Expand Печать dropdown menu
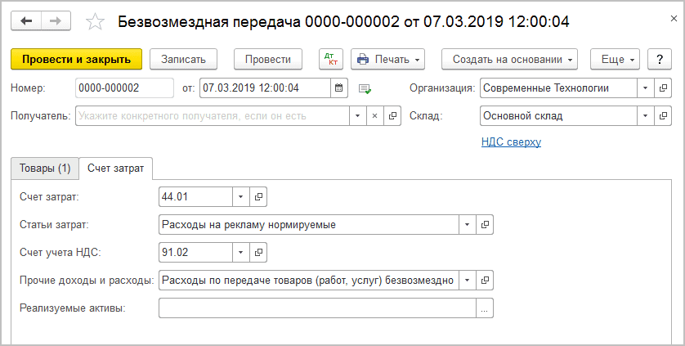 click(388, 59)
